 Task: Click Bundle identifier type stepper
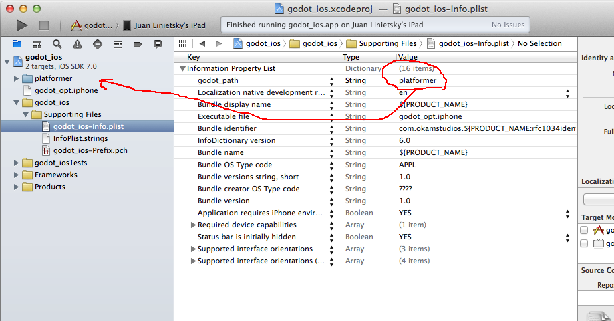[x=331, y=129]
